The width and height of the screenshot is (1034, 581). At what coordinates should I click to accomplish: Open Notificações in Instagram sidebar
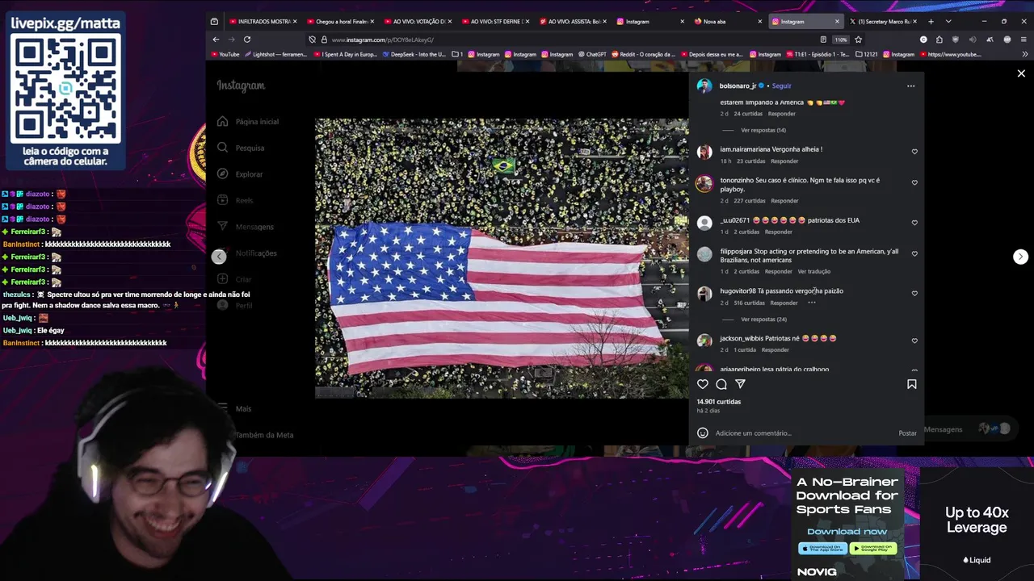click(x=246, y=253)
